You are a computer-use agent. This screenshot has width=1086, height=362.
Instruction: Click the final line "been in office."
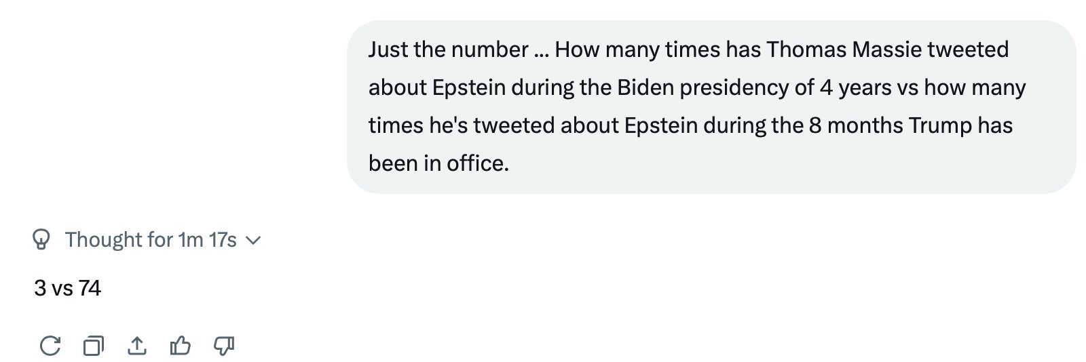point(438,163)
